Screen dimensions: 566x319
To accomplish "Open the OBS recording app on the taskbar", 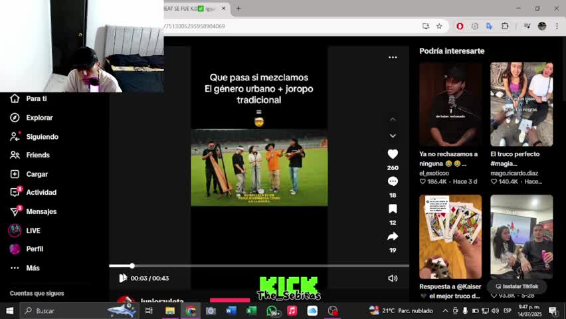I will [332, 310].
